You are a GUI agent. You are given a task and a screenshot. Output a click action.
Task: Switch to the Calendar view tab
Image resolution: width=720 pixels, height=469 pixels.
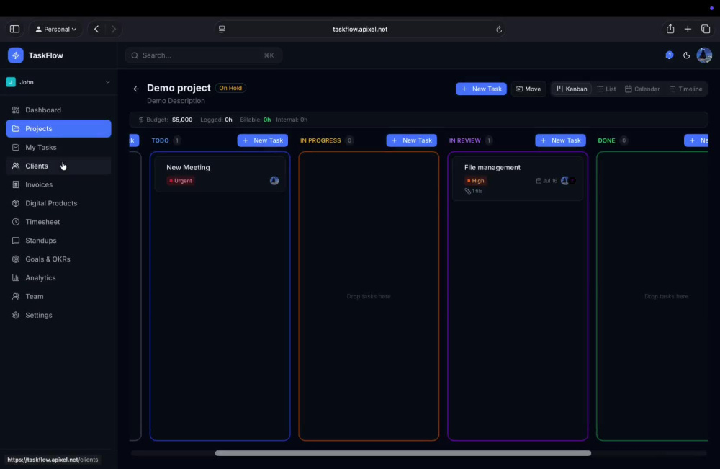coord(642,89)
